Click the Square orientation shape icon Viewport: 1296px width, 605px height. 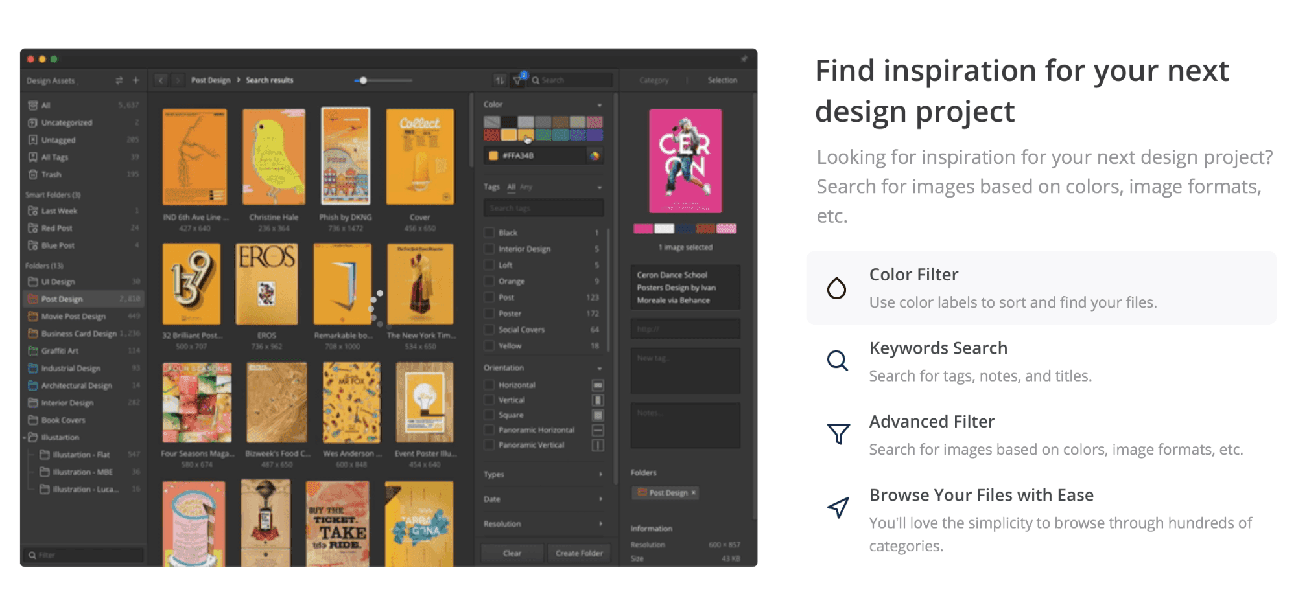(x=598, y=415)
